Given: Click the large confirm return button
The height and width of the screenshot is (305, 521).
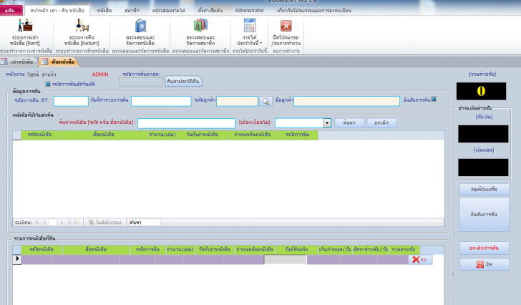Looking at the screenshot, I should (484, 214).
